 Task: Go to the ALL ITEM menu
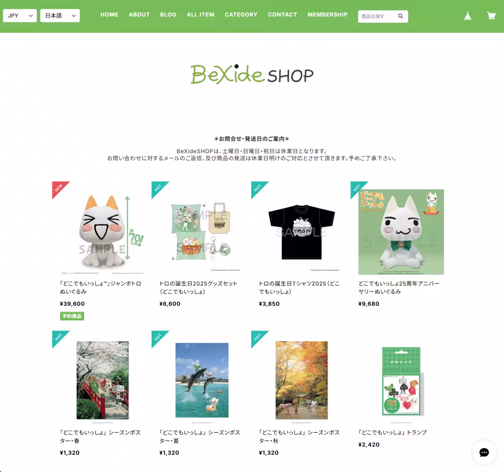click(200, 14)
